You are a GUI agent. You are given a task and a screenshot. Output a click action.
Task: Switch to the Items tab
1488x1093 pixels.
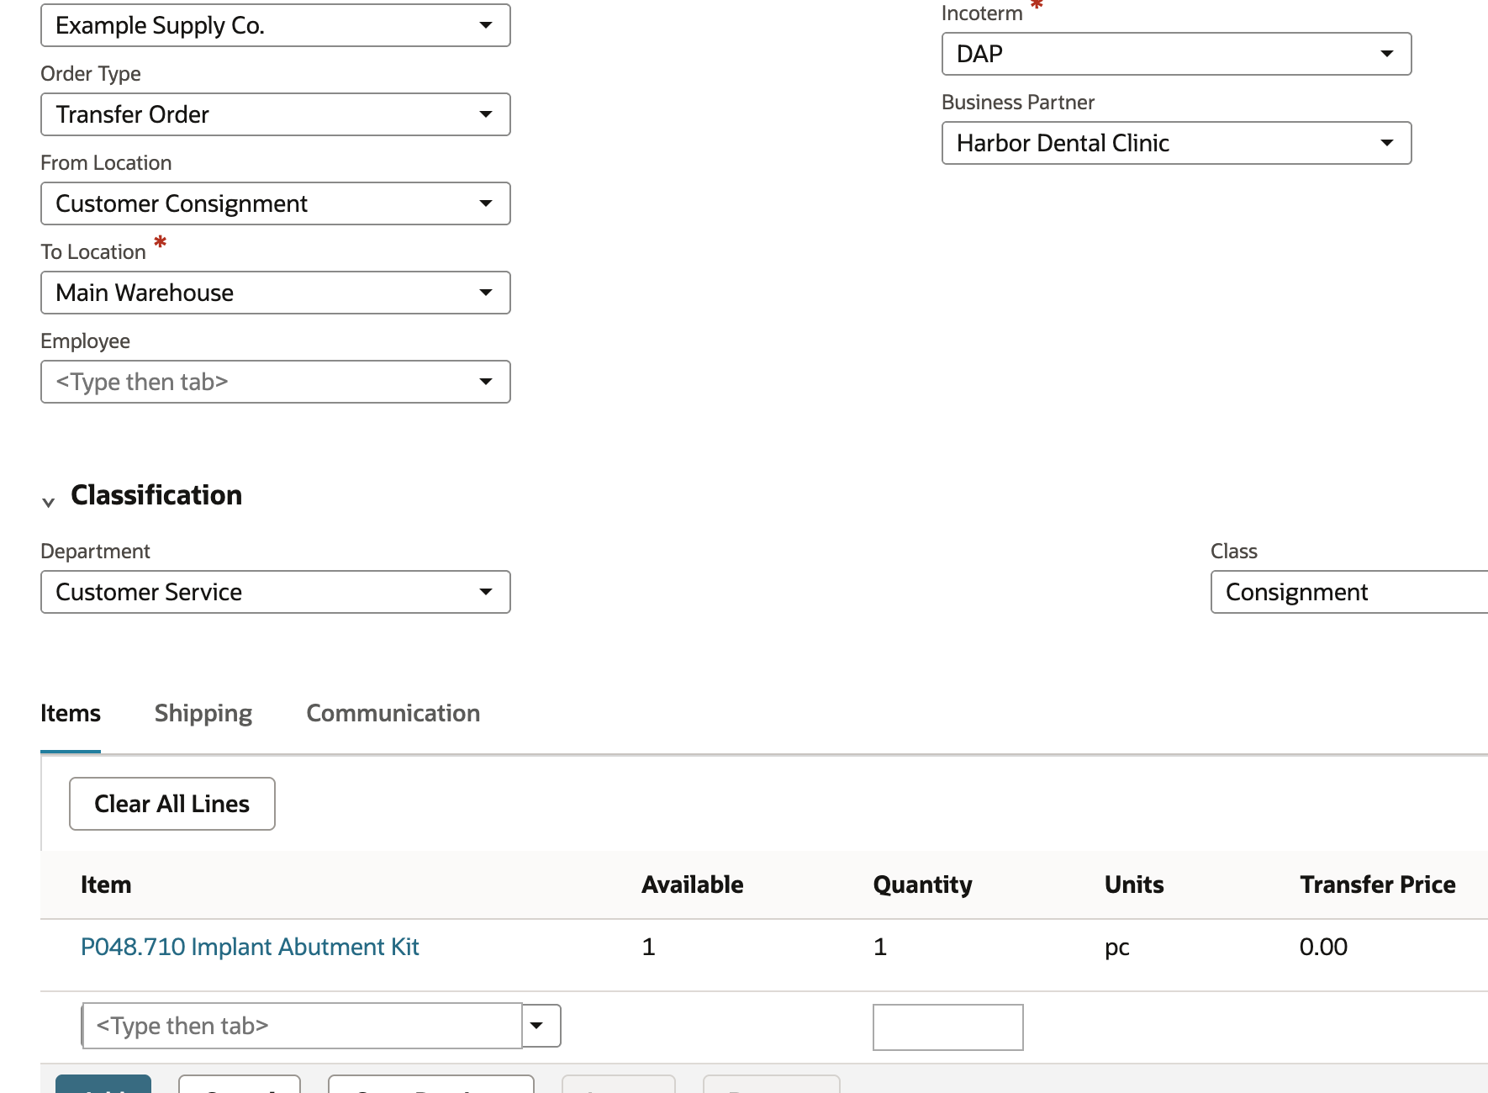71,713
